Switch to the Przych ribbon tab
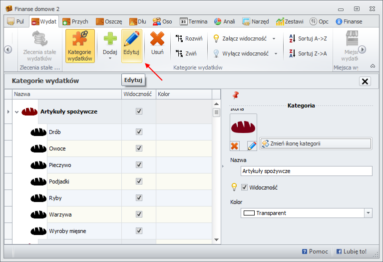Screen dimensions: 383x262 tap(76, 21)
